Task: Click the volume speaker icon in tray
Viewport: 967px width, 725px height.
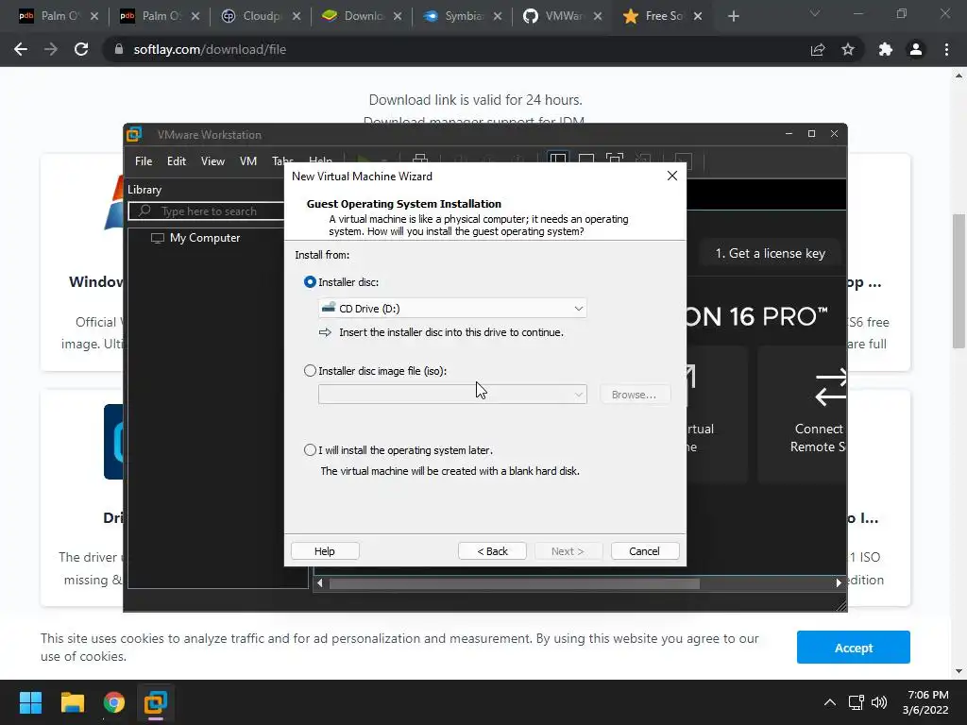Action: [x=879, y=702]
